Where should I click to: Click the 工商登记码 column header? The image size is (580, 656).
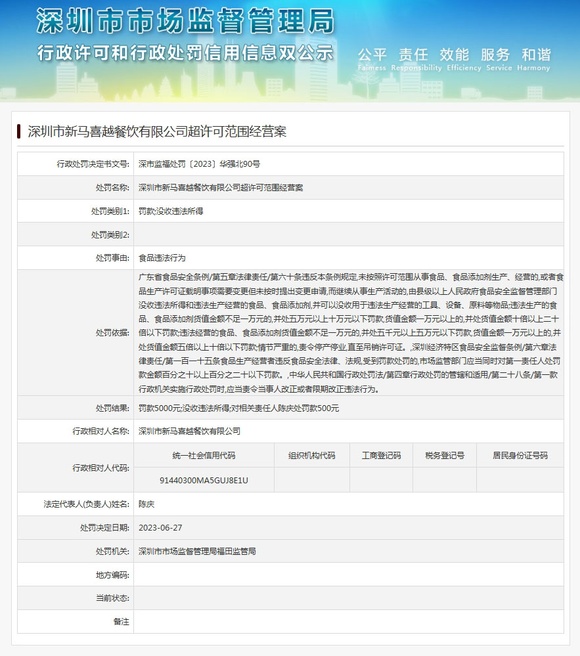click(381, 455)
